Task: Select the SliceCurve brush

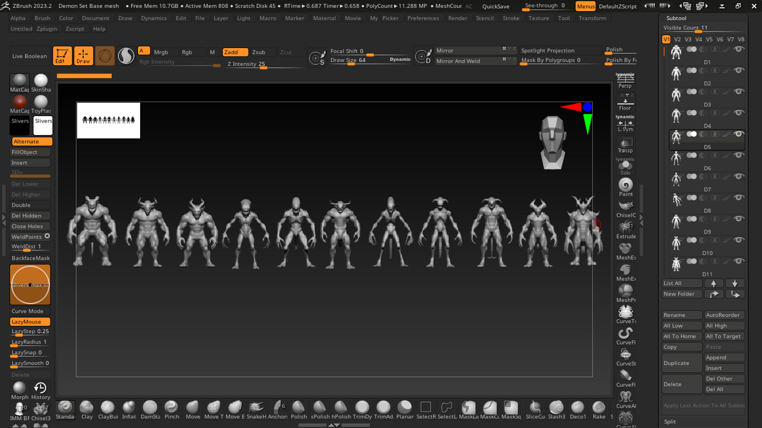Action: pos(535,410)
